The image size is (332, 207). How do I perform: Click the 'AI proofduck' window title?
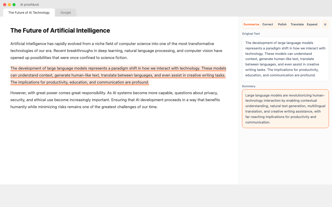click(x=30, y=5)
